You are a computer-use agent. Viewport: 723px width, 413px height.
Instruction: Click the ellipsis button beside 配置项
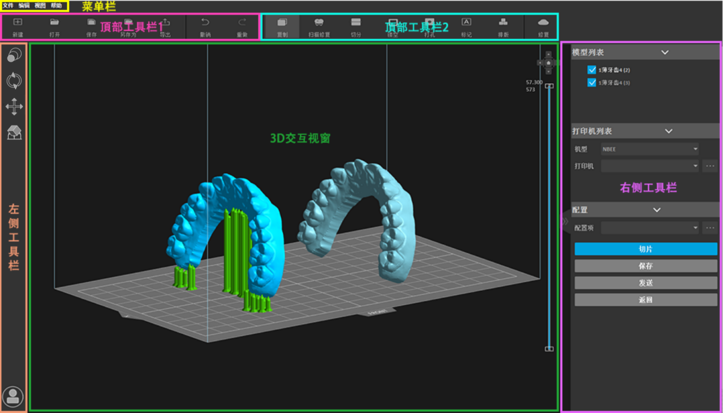[710, 228]
